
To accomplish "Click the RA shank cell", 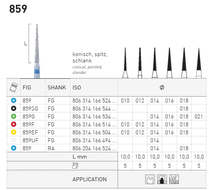I will (x=51, y=148).
